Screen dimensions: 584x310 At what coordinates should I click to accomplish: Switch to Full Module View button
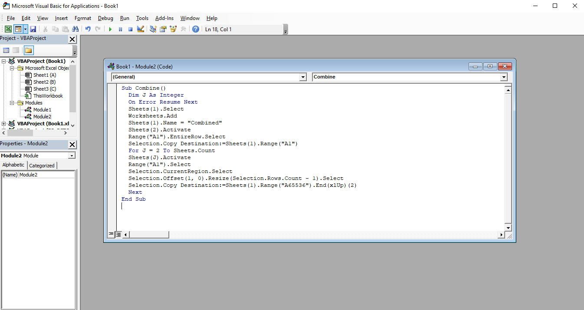118,235
